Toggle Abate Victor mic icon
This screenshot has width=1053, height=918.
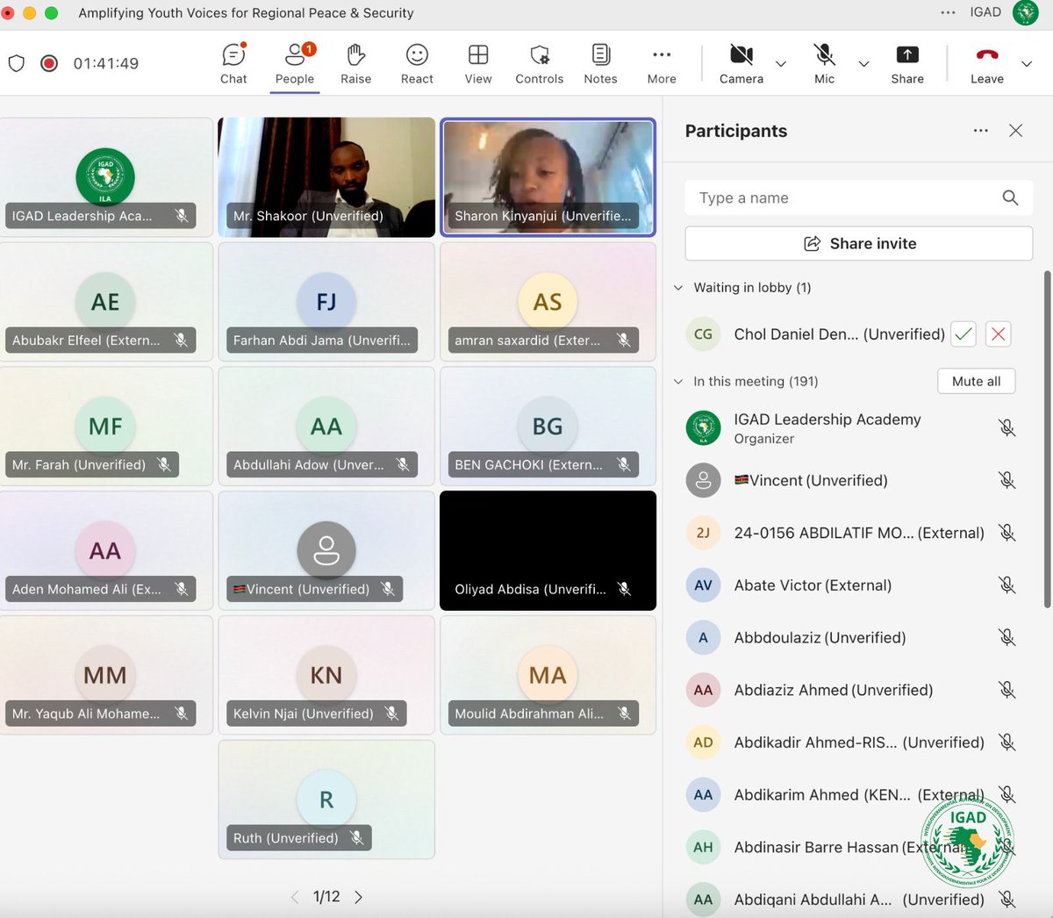pyautogui.click(x=1007, y=585)
